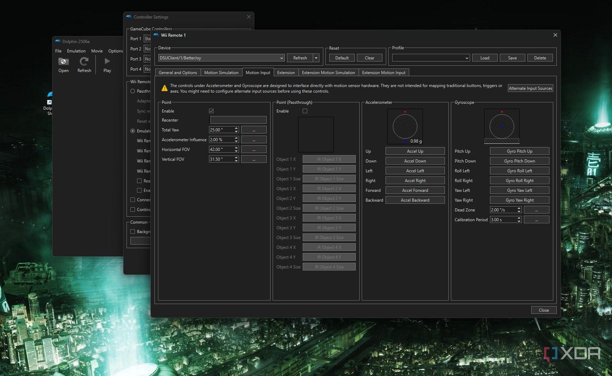Open Total Yaw advanced settings ellipsis button

[254, 130]
